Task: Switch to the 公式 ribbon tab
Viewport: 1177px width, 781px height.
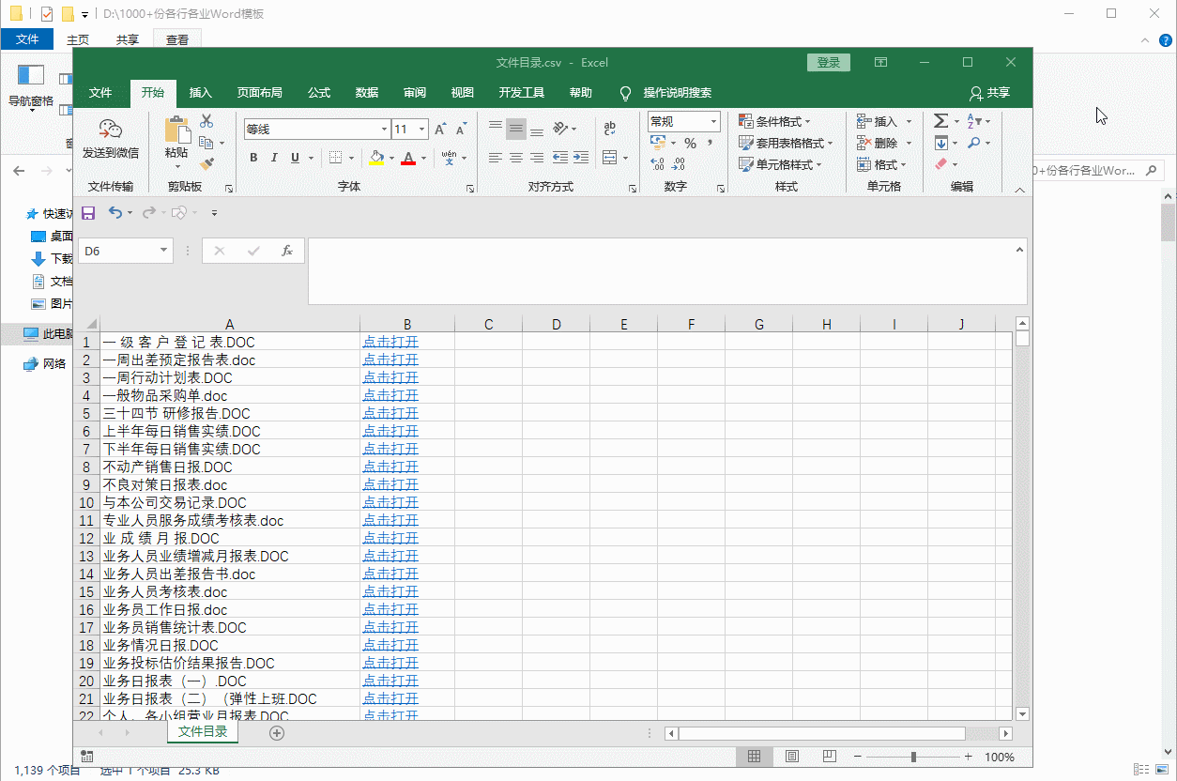Action: [319, 93]
